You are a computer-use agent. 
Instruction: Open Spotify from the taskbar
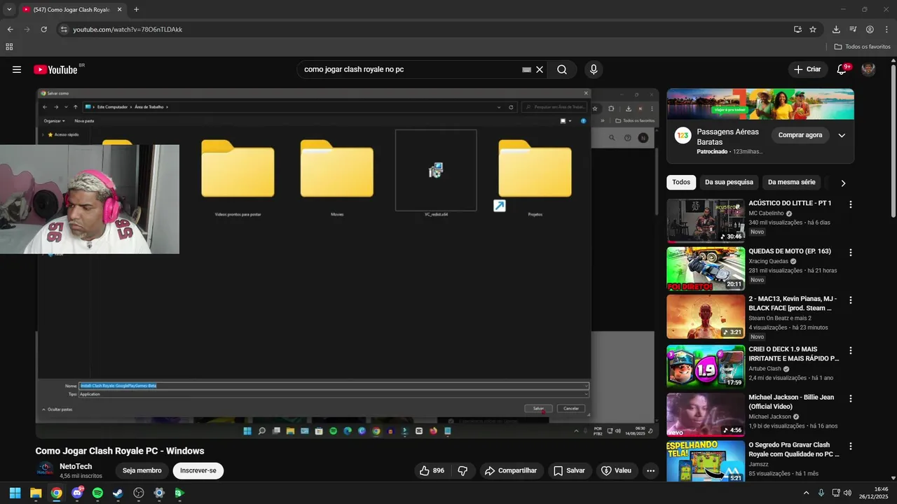pos(97,493)
